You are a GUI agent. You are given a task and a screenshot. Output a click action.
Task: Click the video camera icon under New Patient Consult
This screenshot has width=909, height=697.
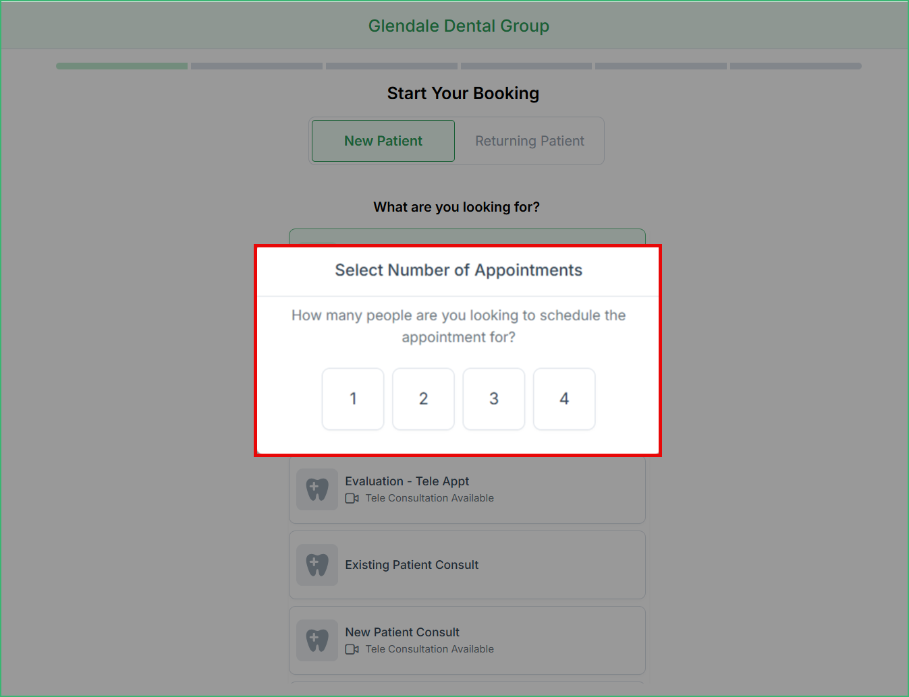352,648
